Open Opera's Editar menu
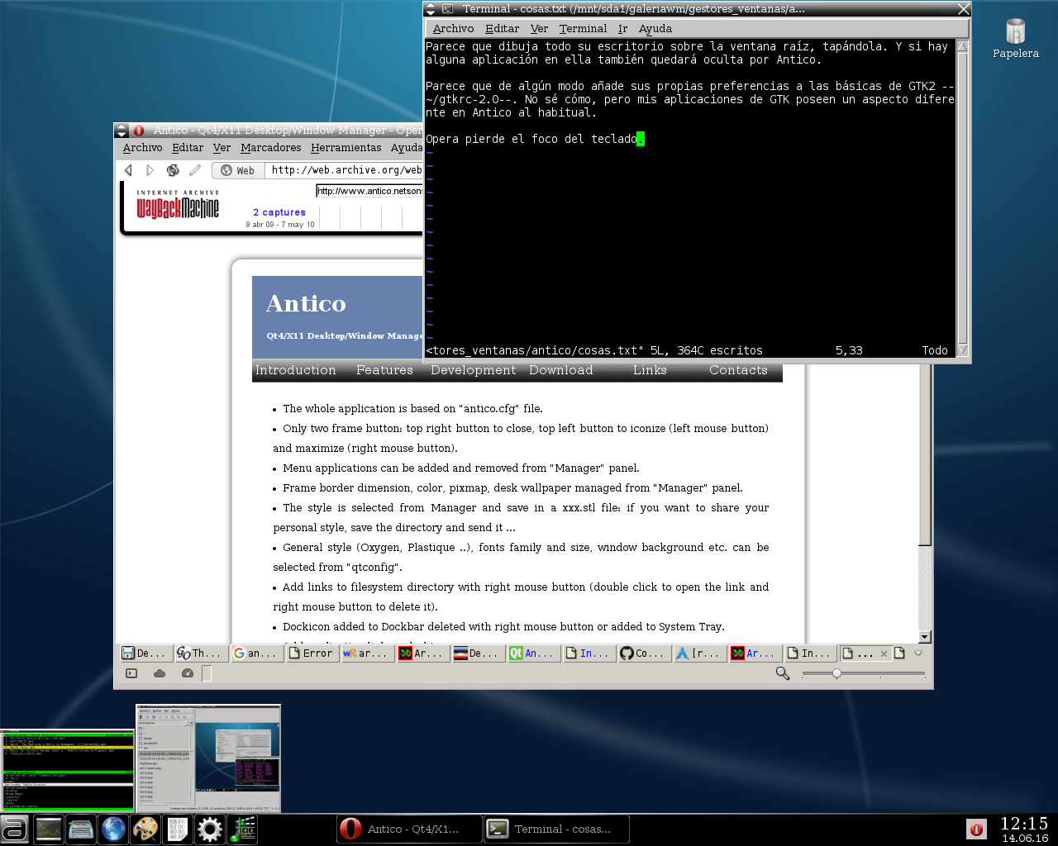Image resolution: width=1058 pixels, height=846 pixels. 188,148
